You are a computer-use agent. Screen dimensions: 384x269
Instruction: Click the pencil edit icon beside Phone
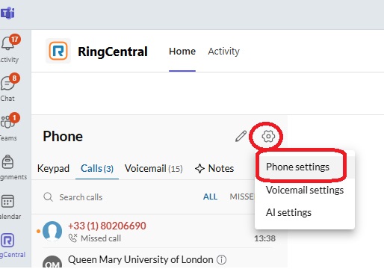[x=241, y=136]
